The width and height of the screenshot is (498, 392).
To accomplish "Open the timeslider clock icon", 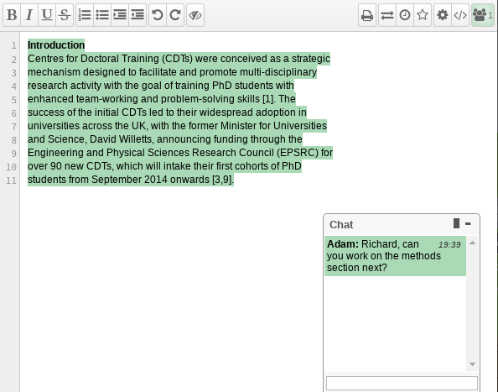I will 405,15.
